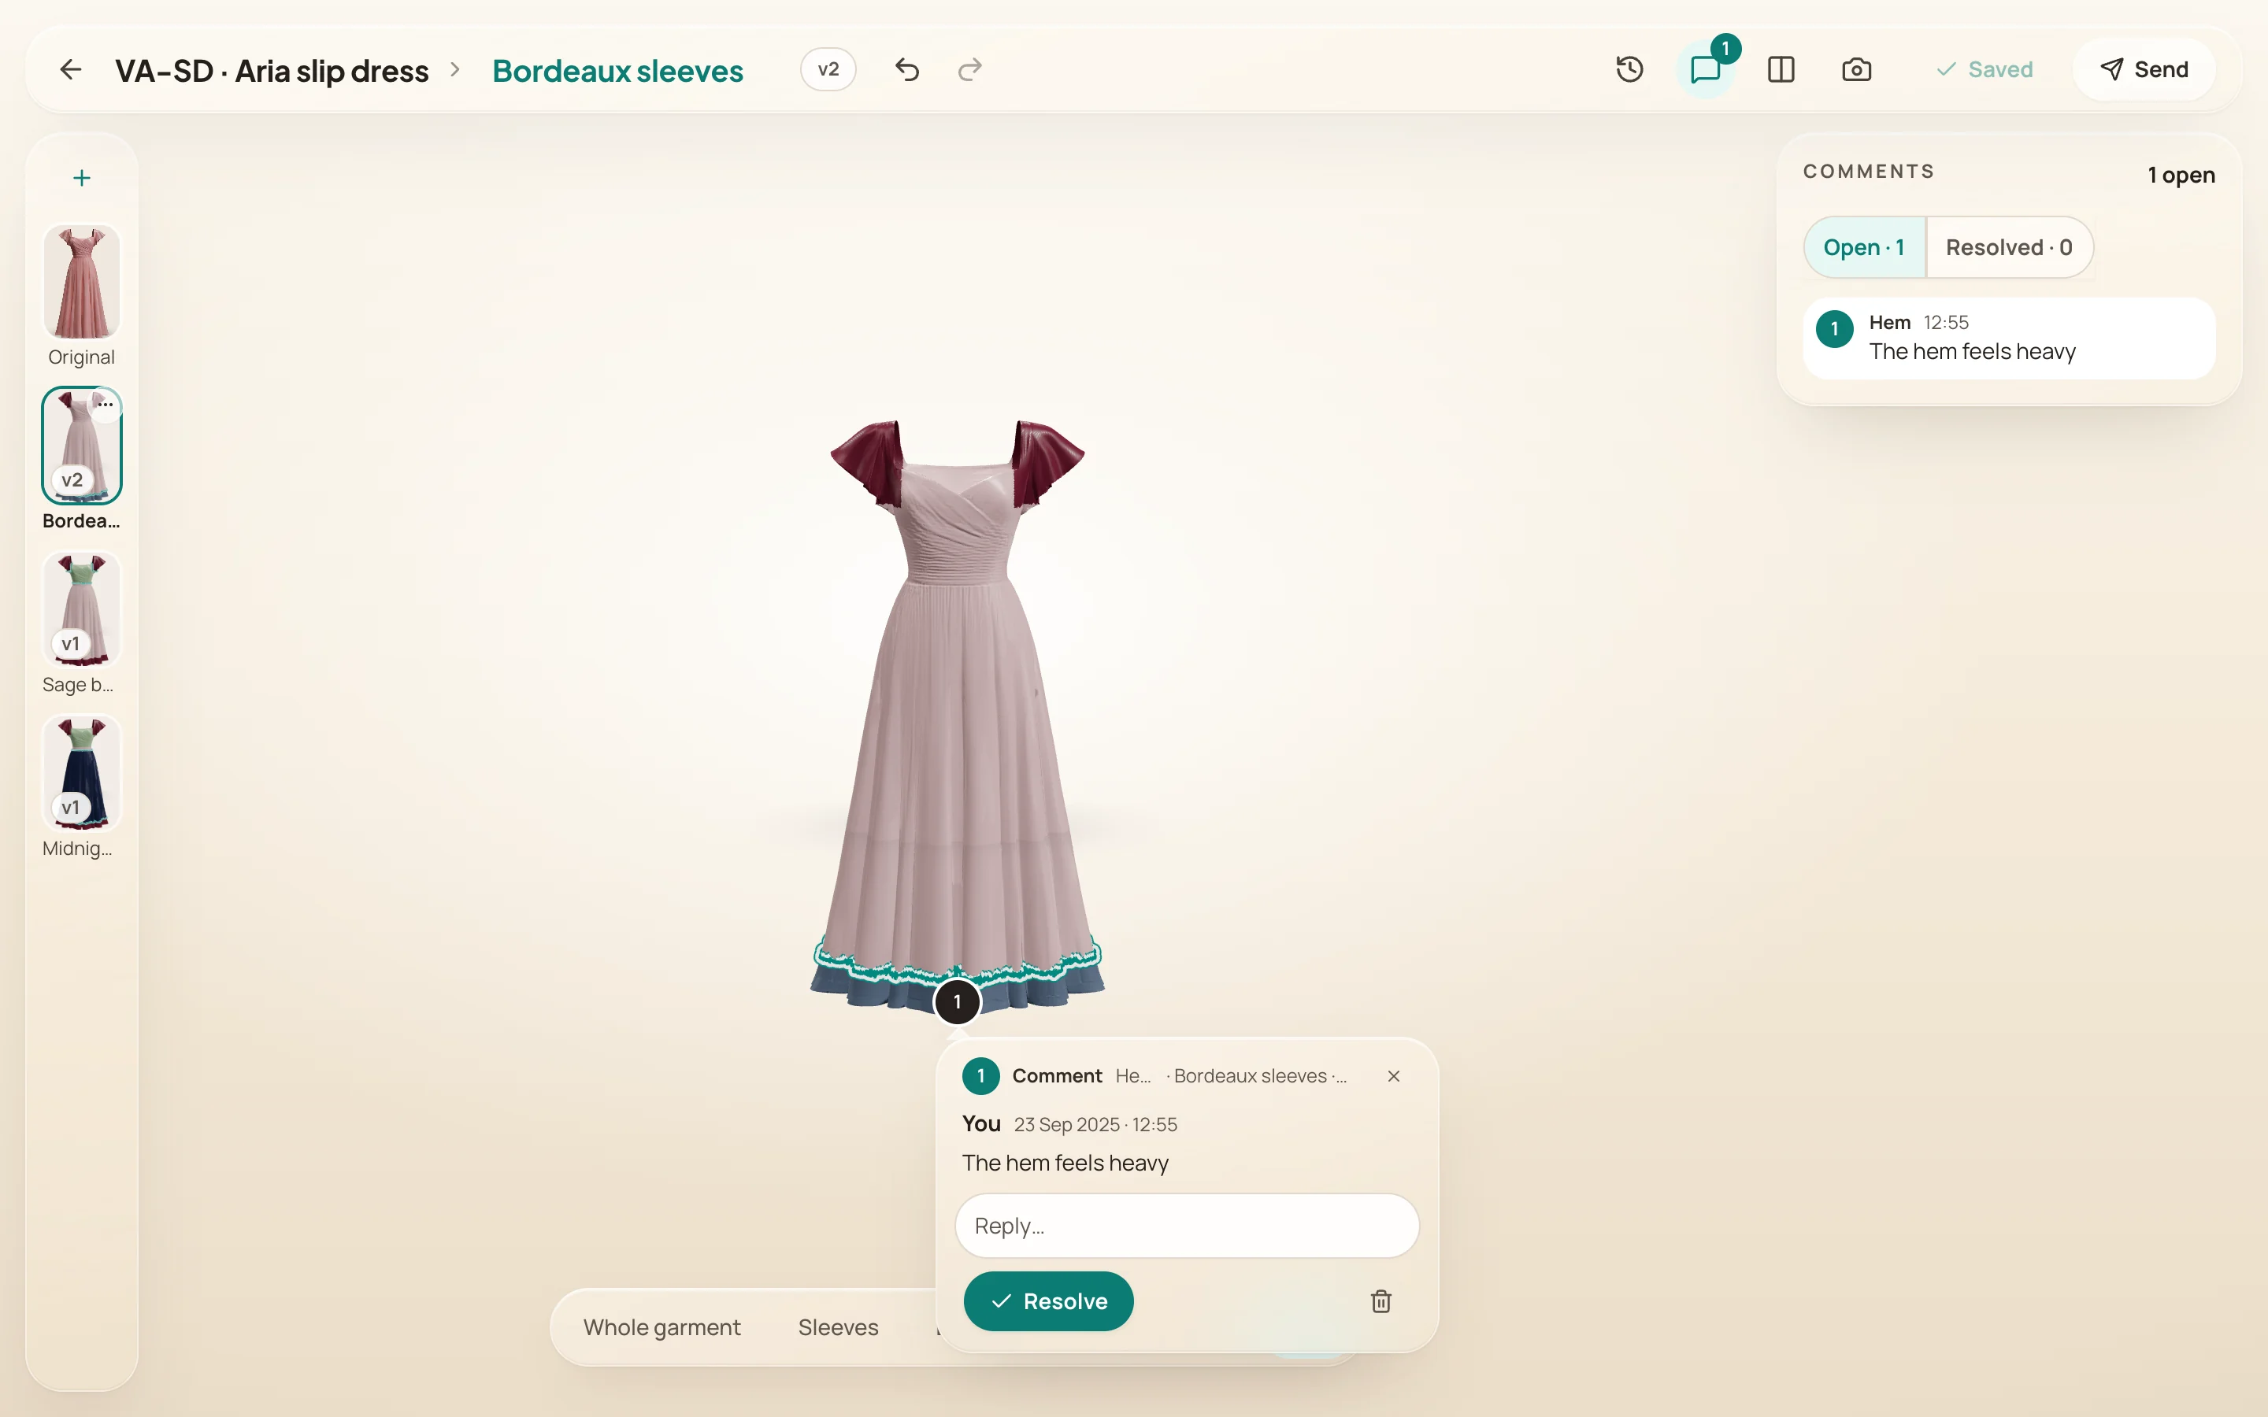The width and height of the screenshot is (2268, 1417).
Task: Focus the Reply input field
Action: point(1187,1226)
